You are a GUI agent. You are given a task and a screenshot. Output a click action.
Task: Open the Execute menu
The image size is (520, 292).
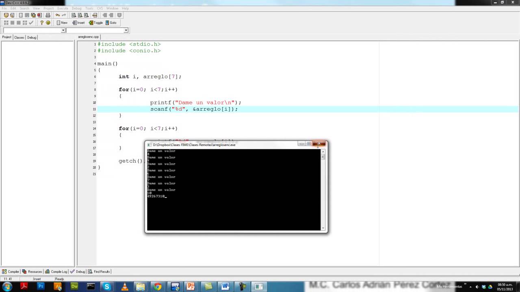63,8
